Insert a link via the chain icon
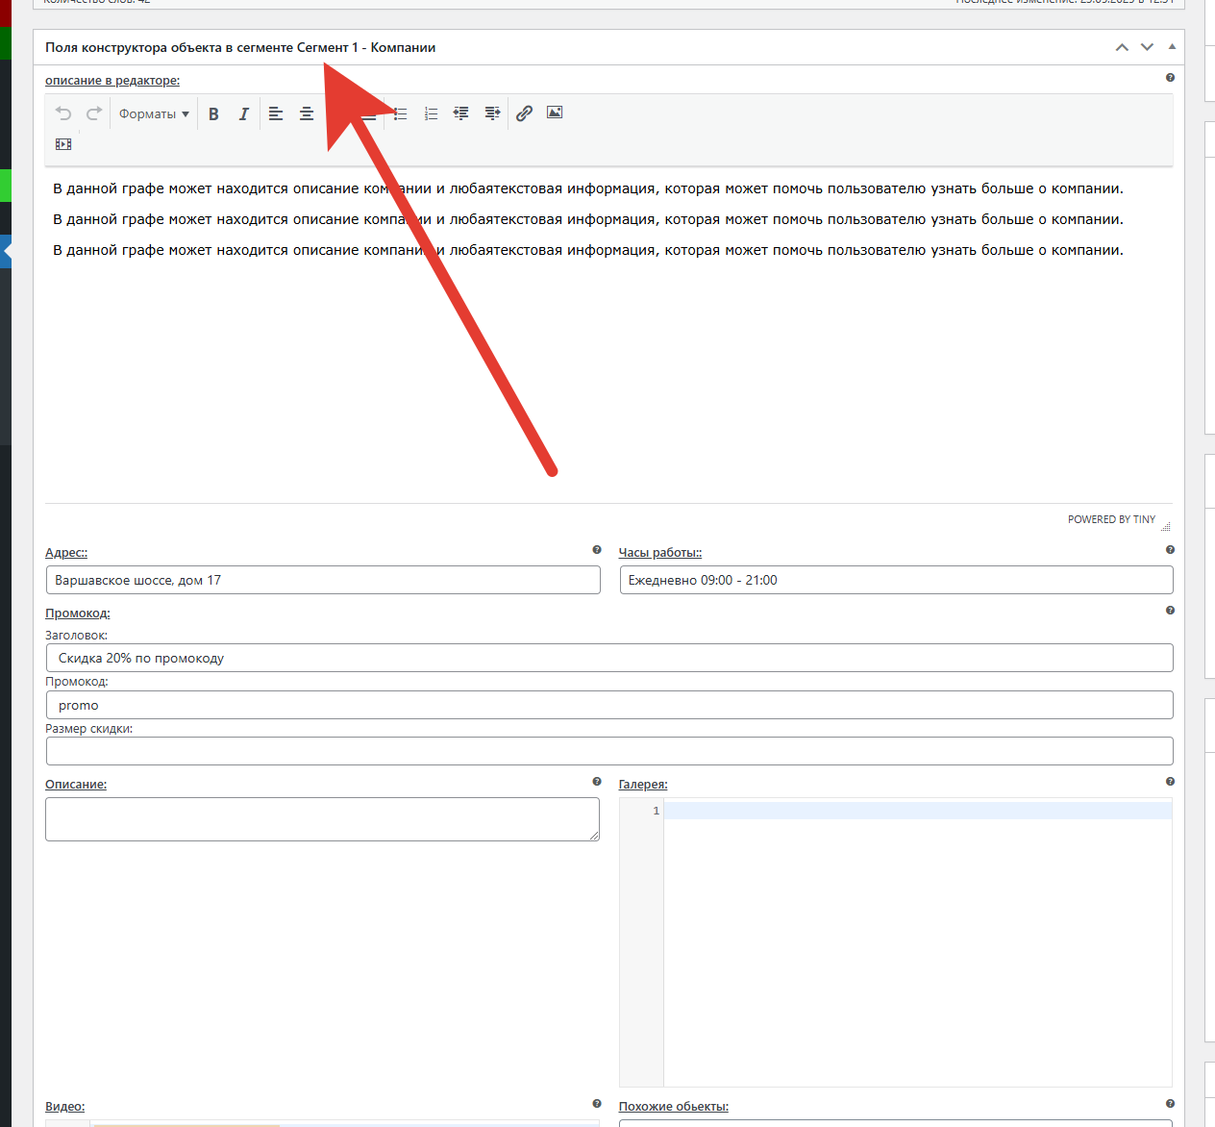This screenshot has width=1215, height=1127. (524, 113)
